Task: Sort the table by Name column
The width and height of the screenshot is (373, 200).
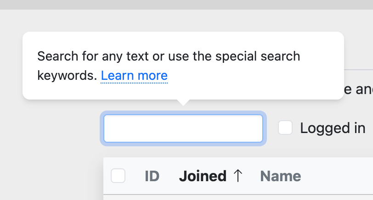Action: click(280, 176)
